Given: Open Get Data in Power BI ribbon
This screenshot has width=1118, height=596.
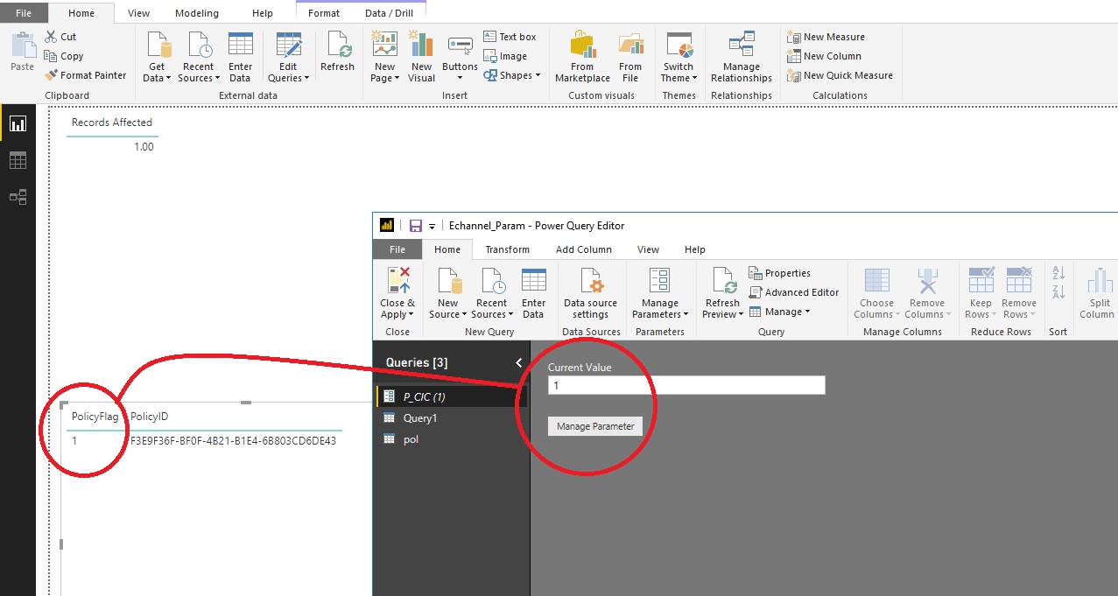Looking at the screenshot, I should (157, 58).
